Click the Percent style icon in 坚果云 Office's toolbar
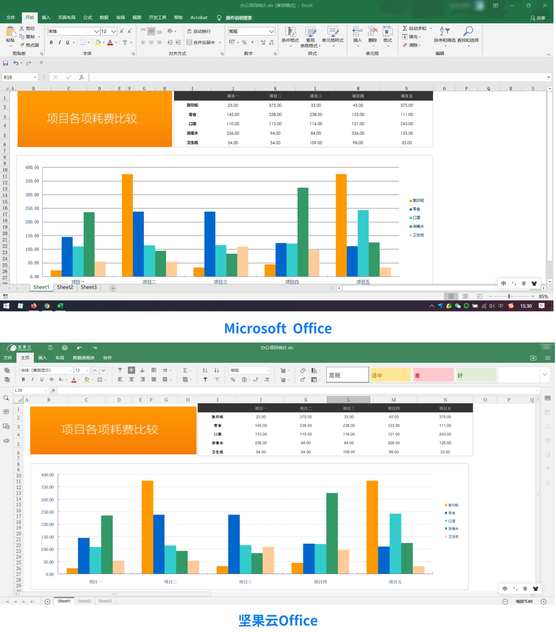The image size is (556, 632). [x=233, y=379]
